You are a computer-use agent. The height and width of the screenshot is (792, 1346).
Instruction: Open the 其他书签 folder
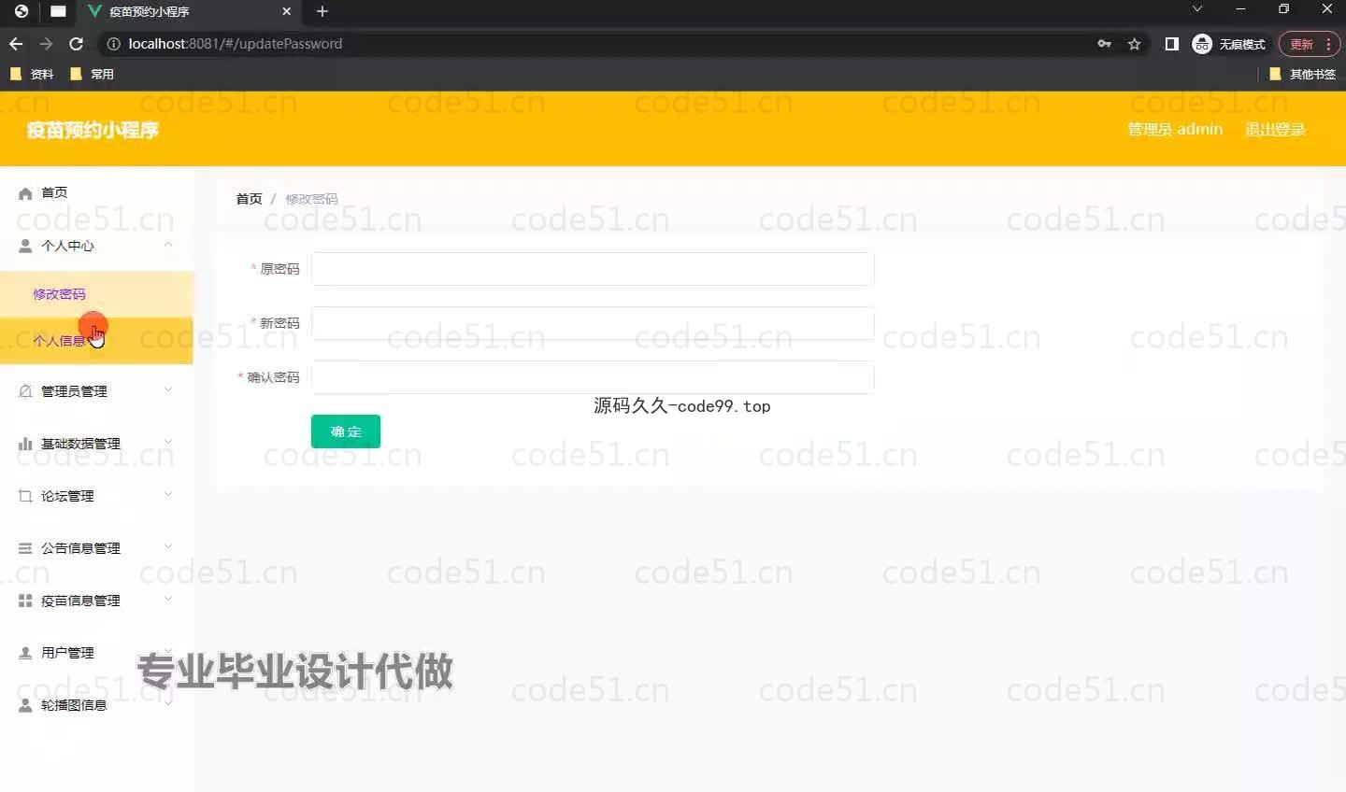[1303, 74]
